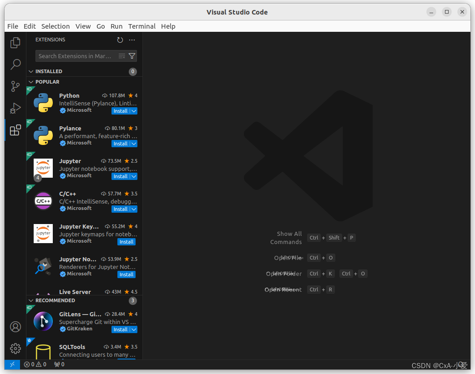The width and height of the screenshot is (475, 374).
Task: Open the View menu
Action: (83, 26)
